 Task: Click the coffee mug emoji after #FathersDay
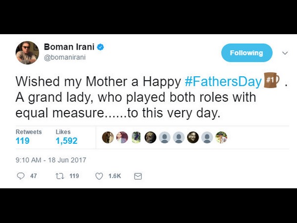[x=271, y=81]
